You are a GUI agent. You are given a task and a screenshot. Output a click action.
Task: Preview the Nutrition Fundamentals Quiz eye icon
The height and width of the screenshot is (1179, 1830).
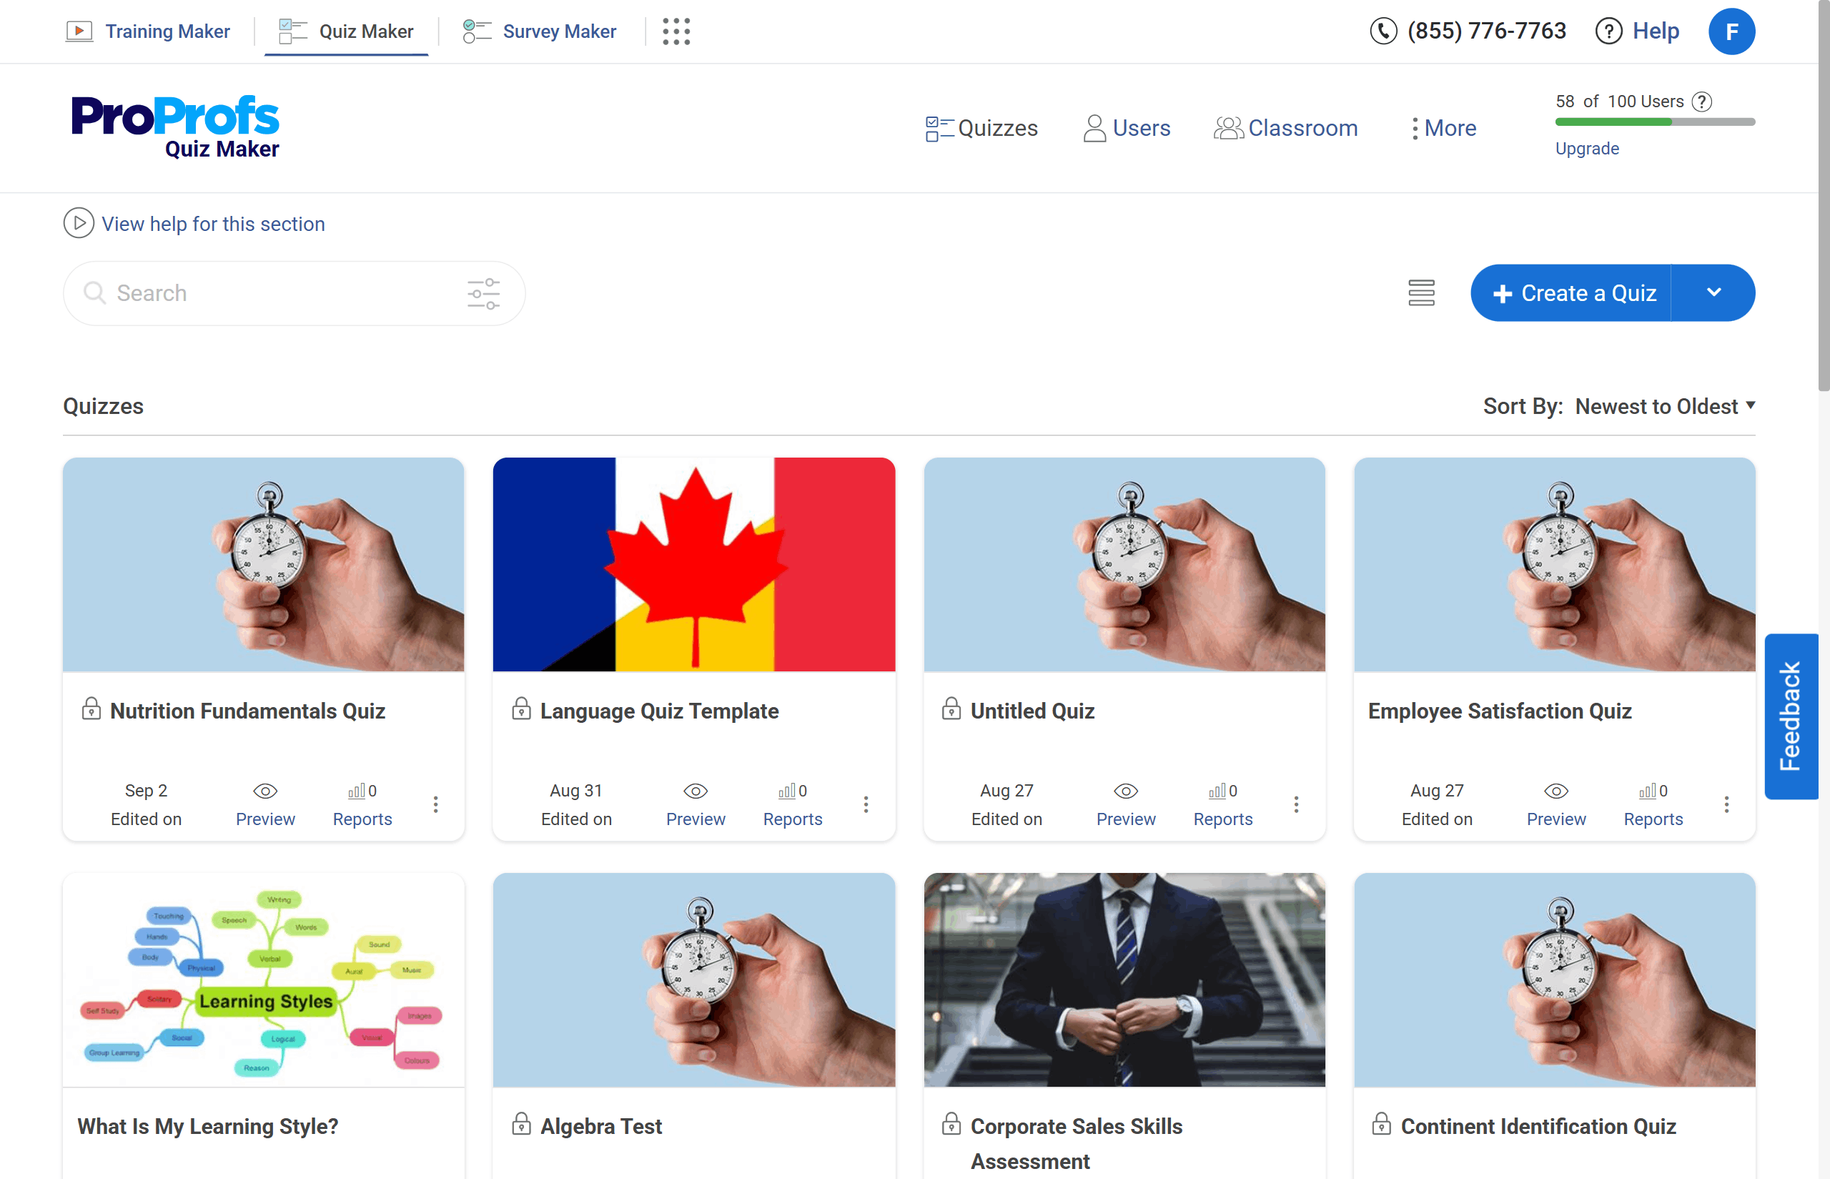coord(264,791)
